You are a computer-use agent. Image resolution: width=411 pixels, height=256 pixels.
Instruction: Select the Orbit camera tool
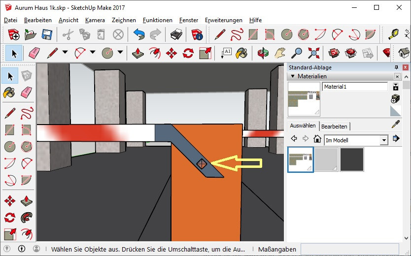click(263, 53)
